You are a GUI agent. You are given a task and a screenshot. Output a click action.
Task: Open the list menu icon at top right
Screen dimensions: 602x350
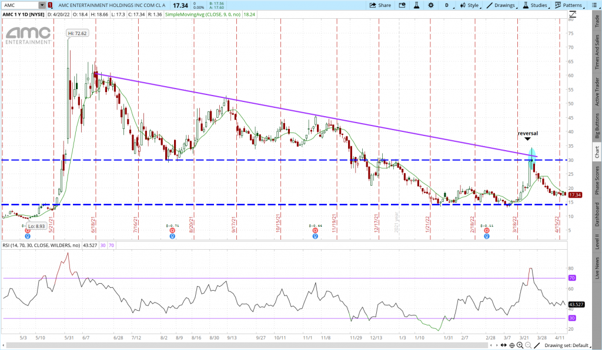click(594, 5)
